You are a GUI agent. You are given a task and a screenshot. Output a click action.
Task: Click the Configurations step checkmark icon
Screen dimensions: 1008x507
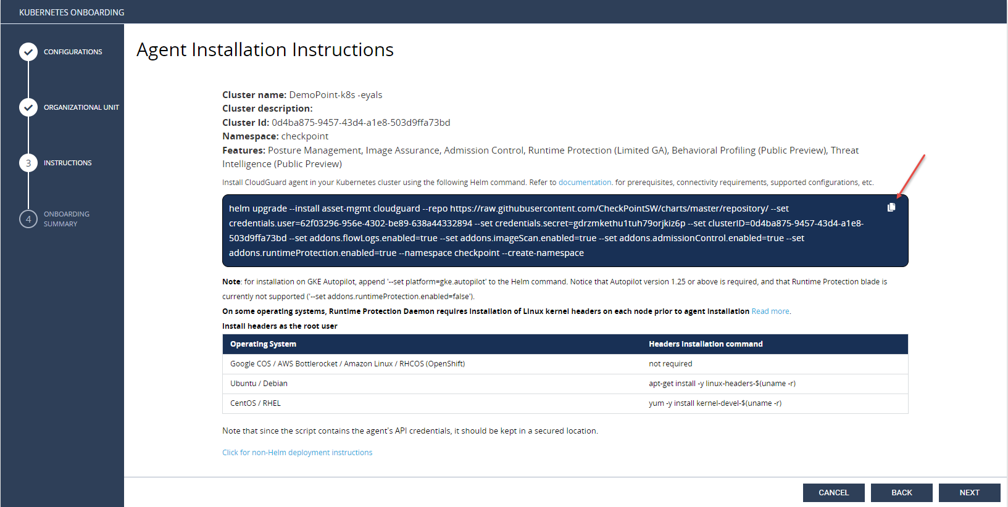pyautogui.click(x=28, y=52)
